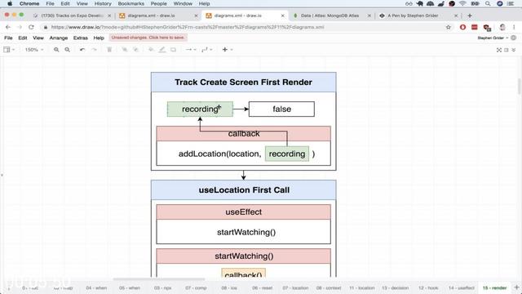Switch to A Pen by Stephen Grider tab

pos(418,16)
